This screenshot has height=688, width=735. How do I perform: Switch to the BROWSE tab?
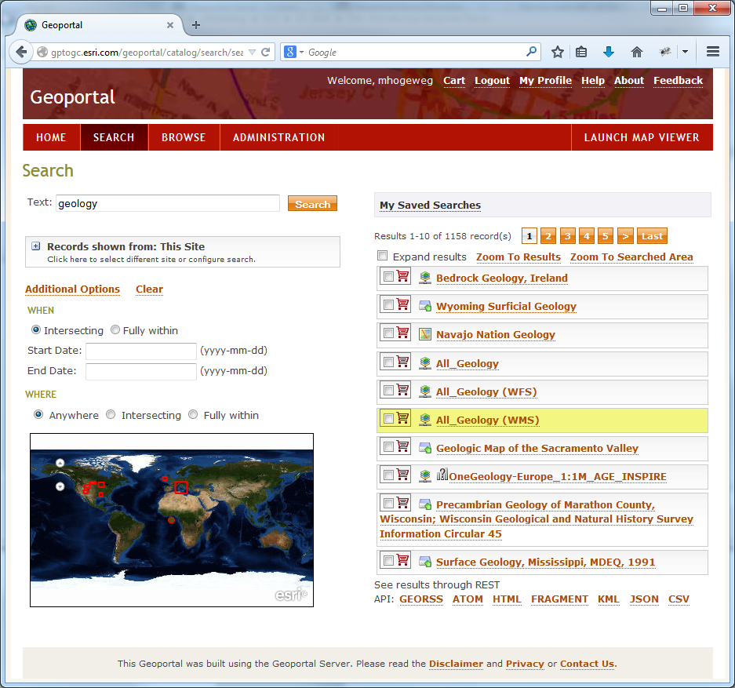point(184,137)
